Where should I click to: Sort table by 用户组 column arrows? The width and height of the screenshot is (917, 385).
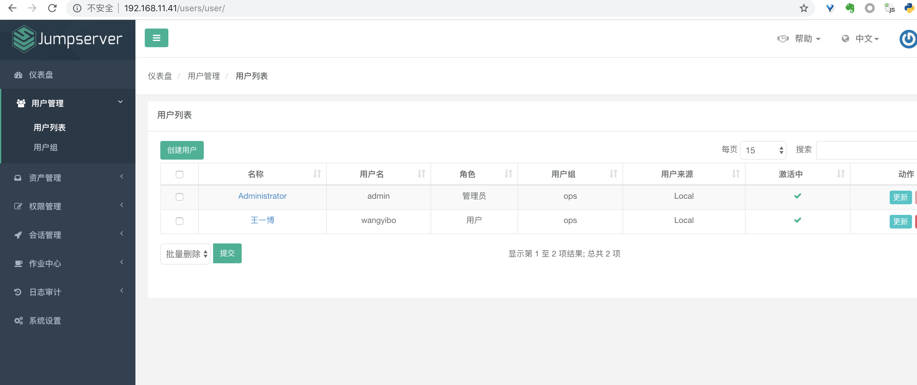point(613,174)
